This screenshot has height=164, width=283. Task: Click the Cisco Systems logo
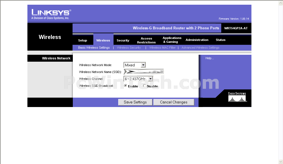(x=237, y=97)
